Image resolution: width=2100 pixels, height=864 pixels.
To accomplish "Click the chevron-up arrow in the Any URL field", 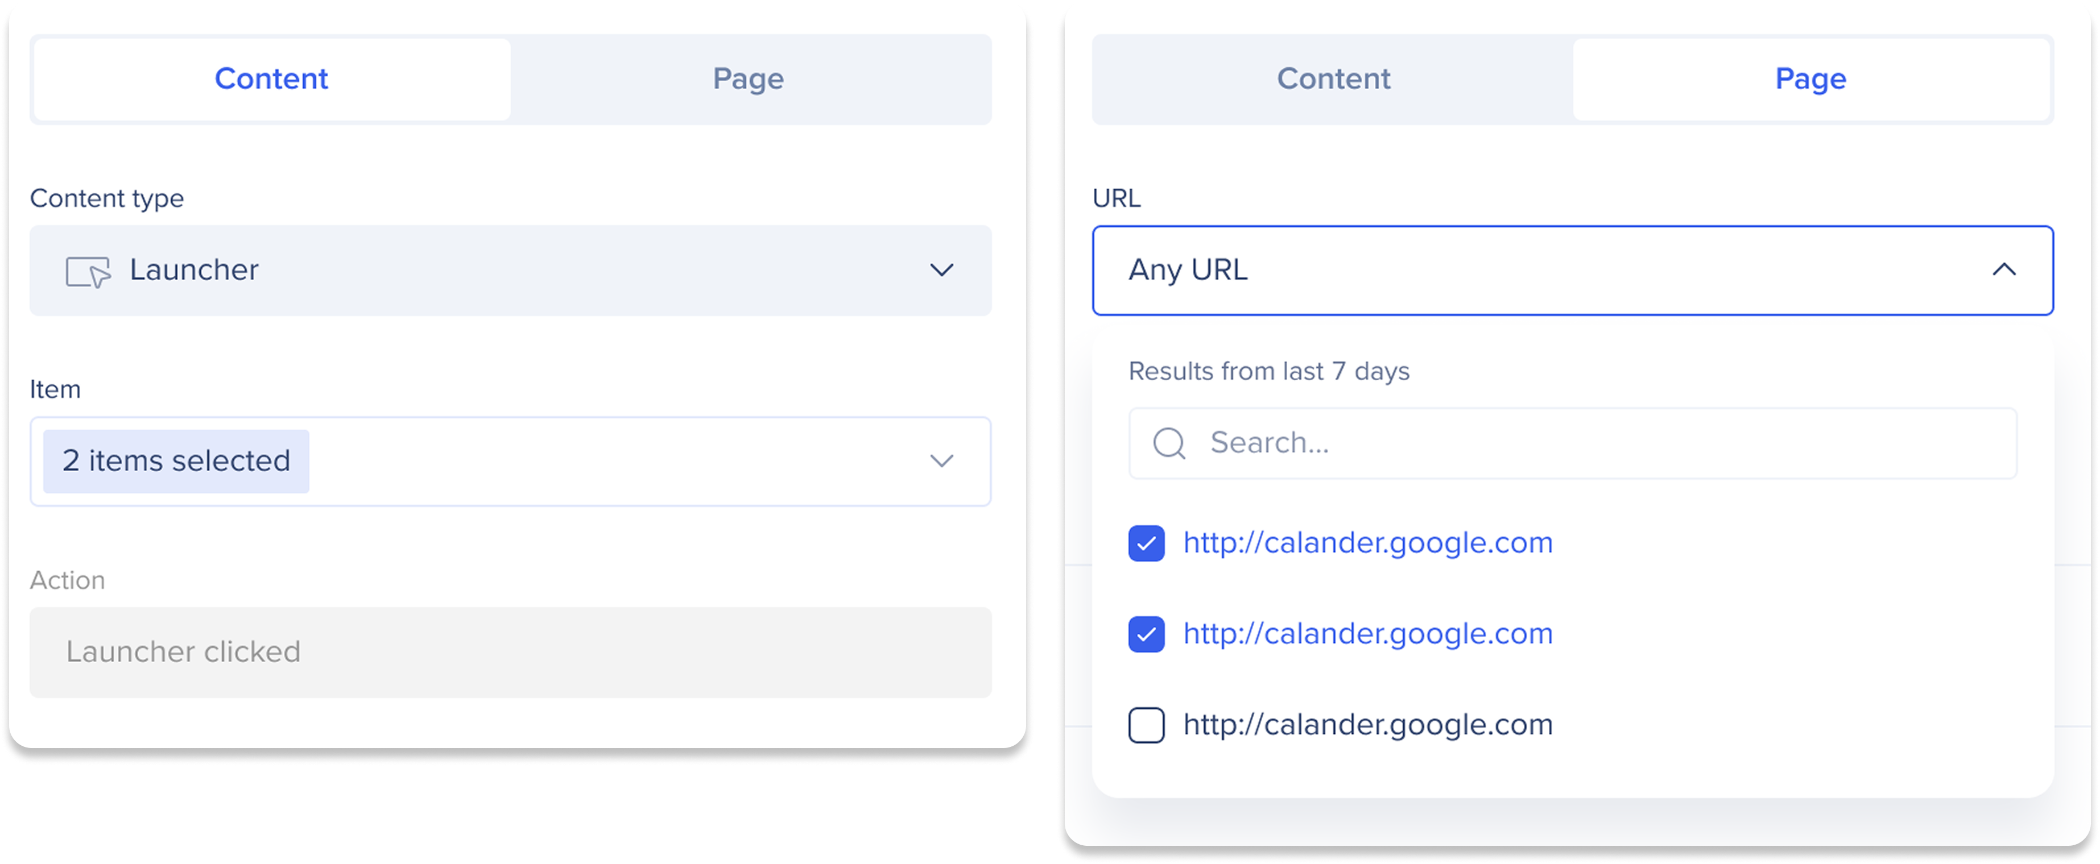I will [2004, 269].
